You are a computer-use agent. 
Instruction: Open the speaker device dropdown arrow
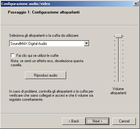coord(87,43)
